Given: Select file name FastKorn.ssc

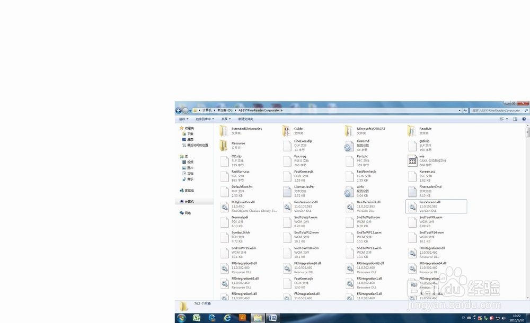Looking at the screenshot, I should 240,172.
